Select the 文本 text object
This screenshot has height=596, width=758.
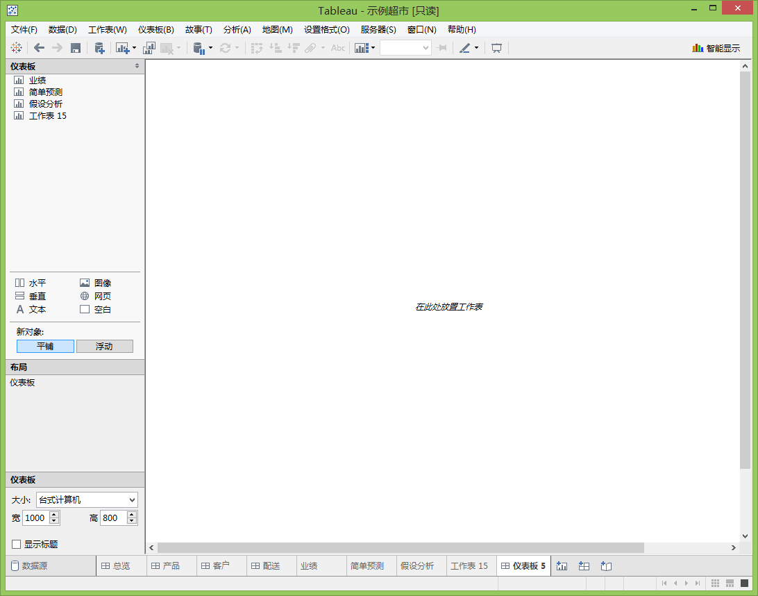pyautogui.click(x=31, y=310)
